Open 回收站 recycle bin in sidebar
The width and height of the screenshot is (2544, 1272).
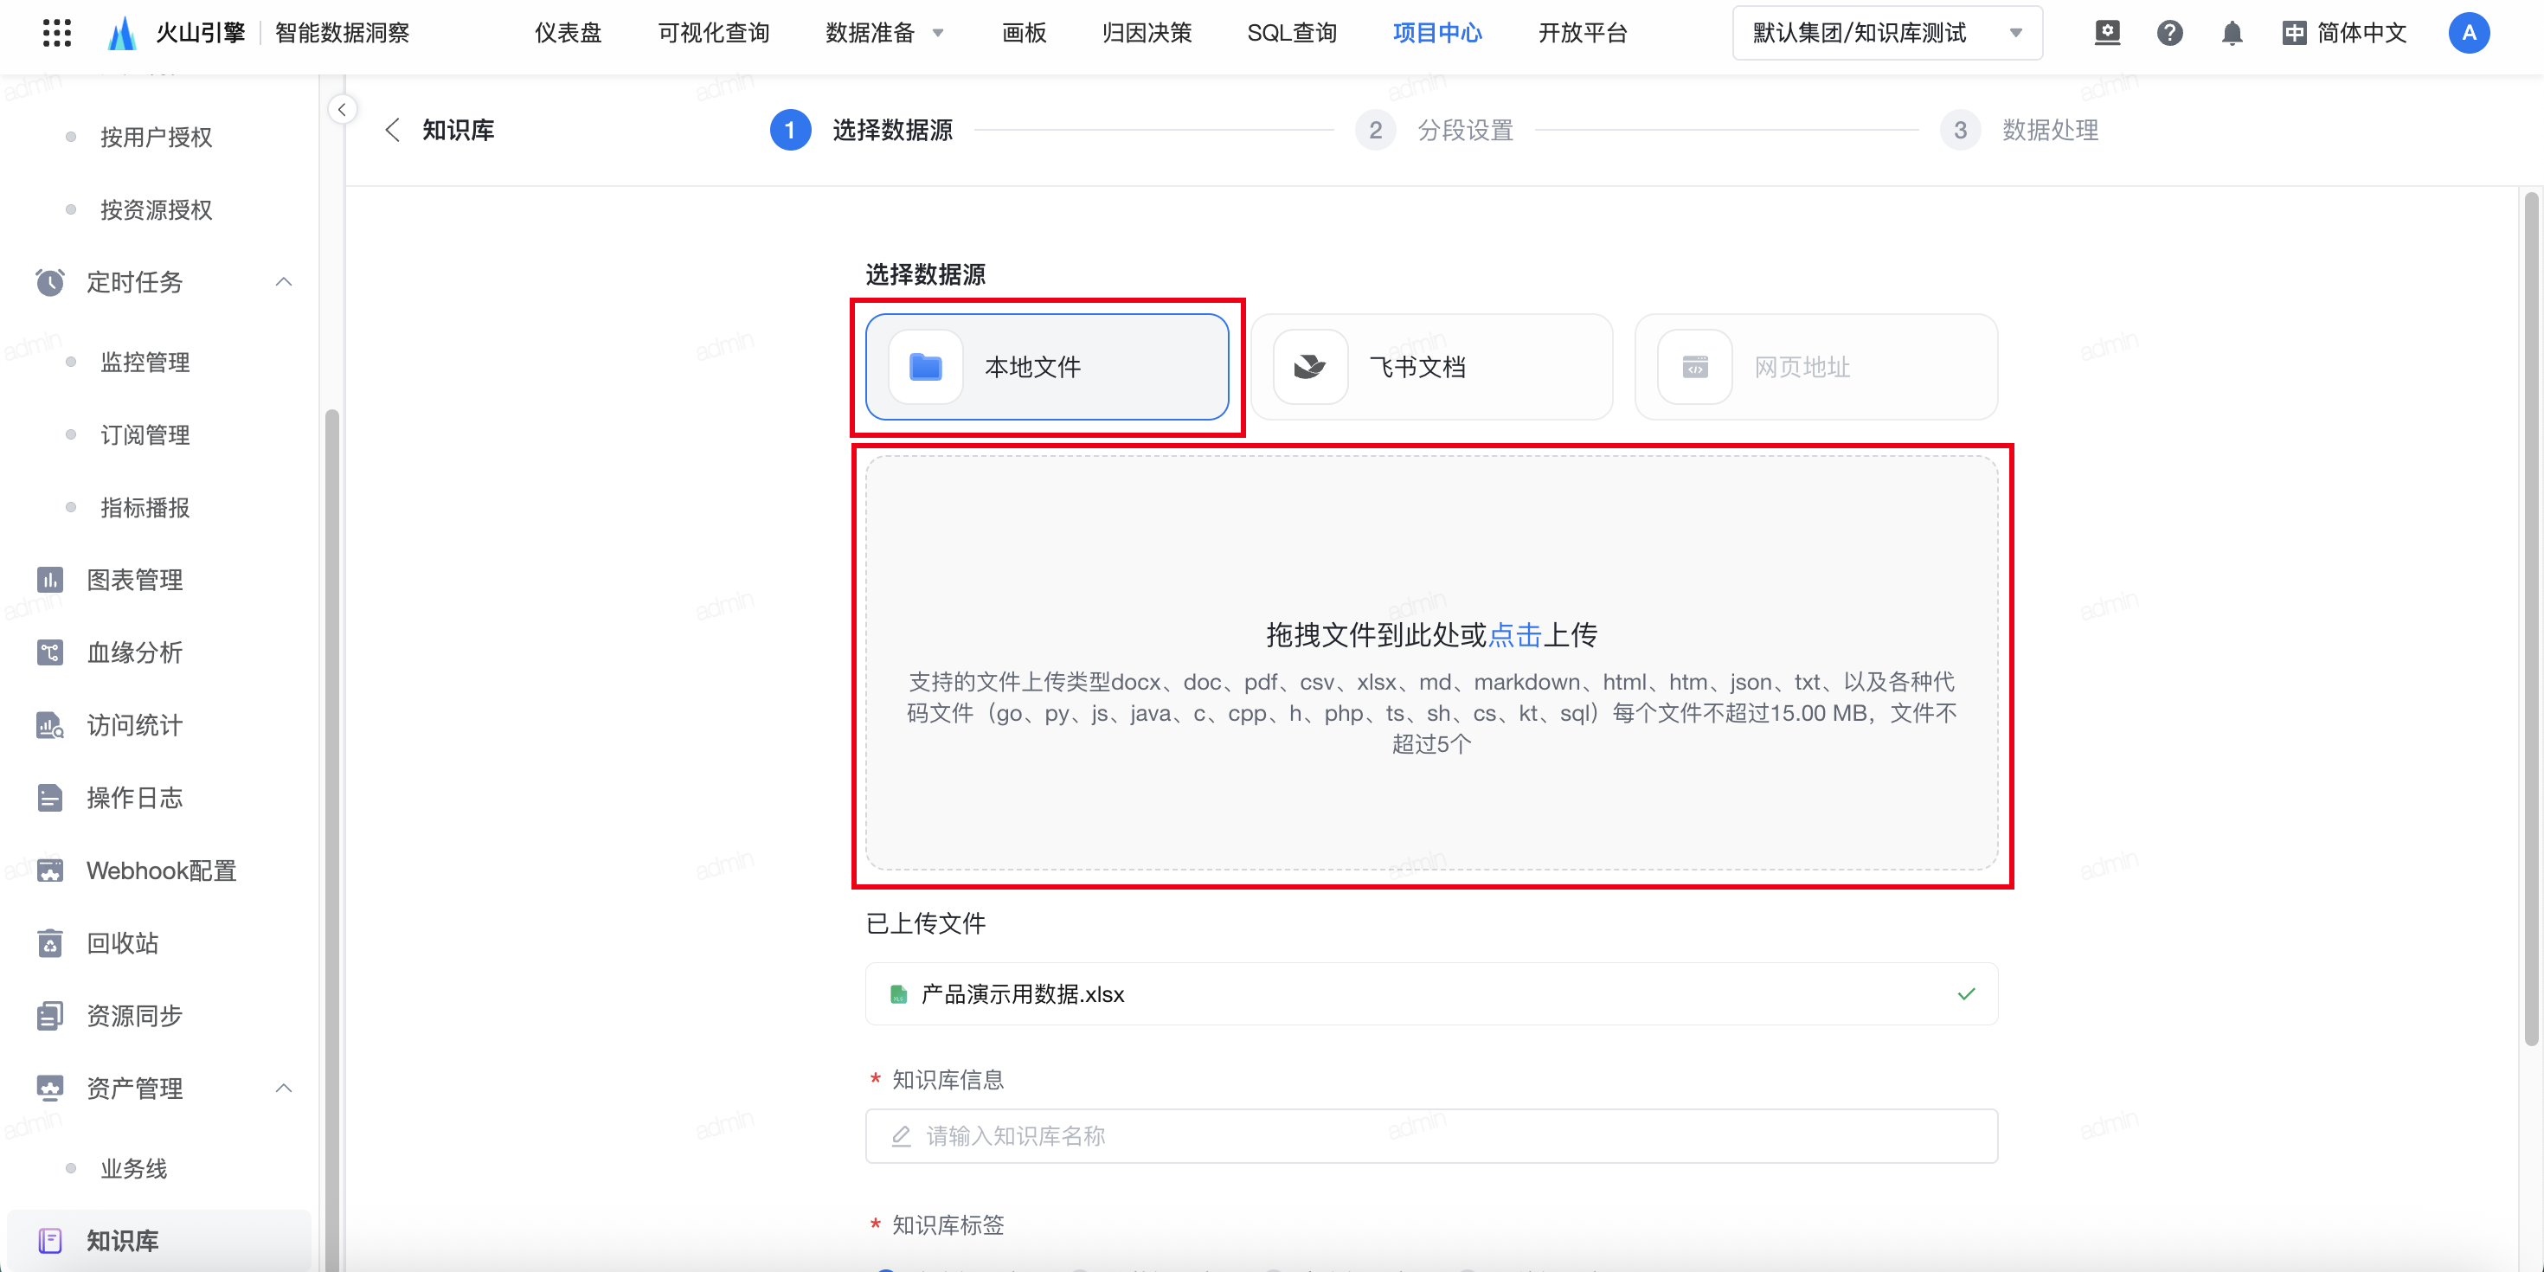pos(123,943)
